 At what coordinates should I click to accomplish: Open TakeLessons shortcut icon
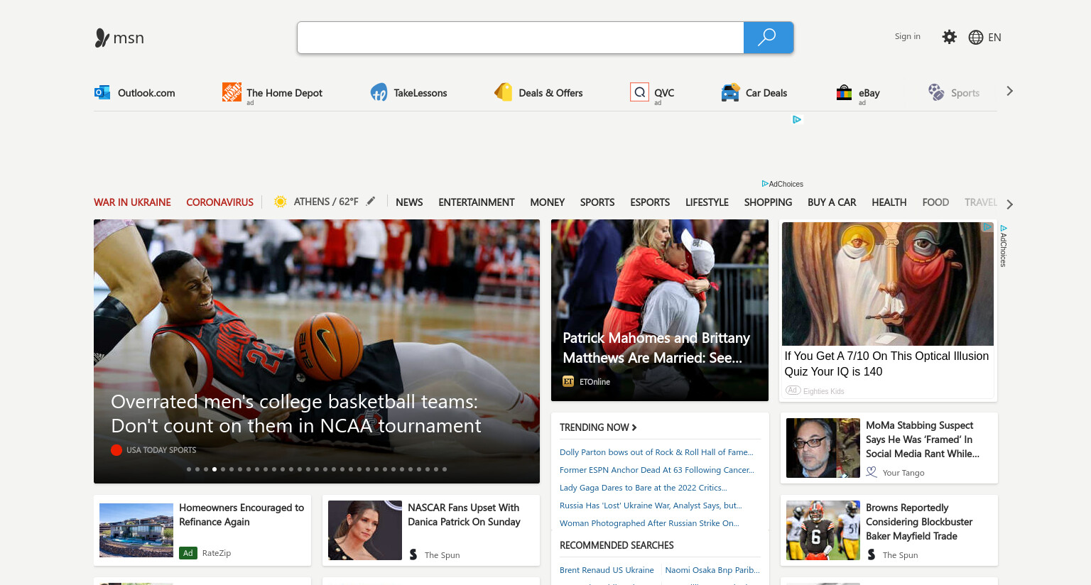(379, 92)
